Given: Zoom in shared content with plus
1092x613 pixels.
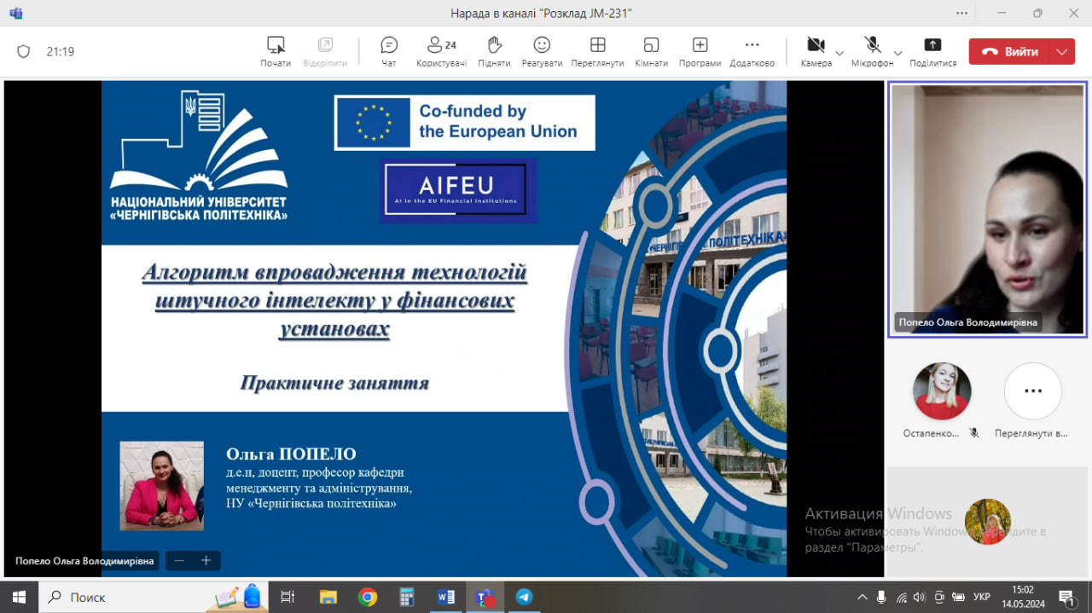Looking at the screenshot, I should (x=206, y=560).
